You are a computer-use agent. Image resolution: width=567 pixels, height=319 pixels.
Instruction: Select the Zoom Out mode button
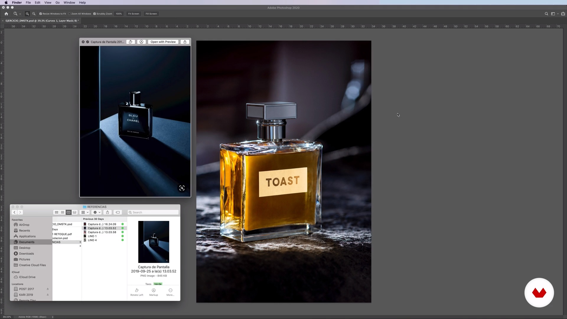[34, 14]
